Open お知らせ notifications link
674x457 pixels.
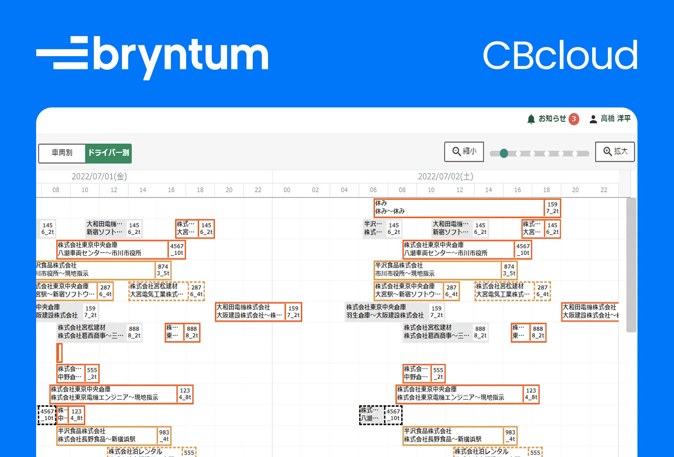[x=552, y=119]
